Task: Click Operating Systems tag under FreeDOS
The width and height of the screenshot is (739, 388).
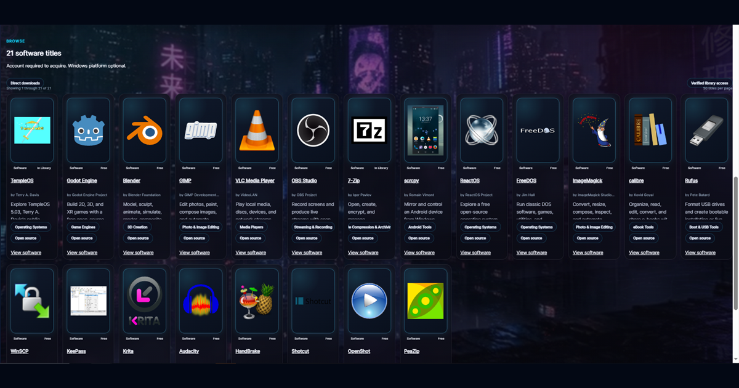Action: pos(536,227)
